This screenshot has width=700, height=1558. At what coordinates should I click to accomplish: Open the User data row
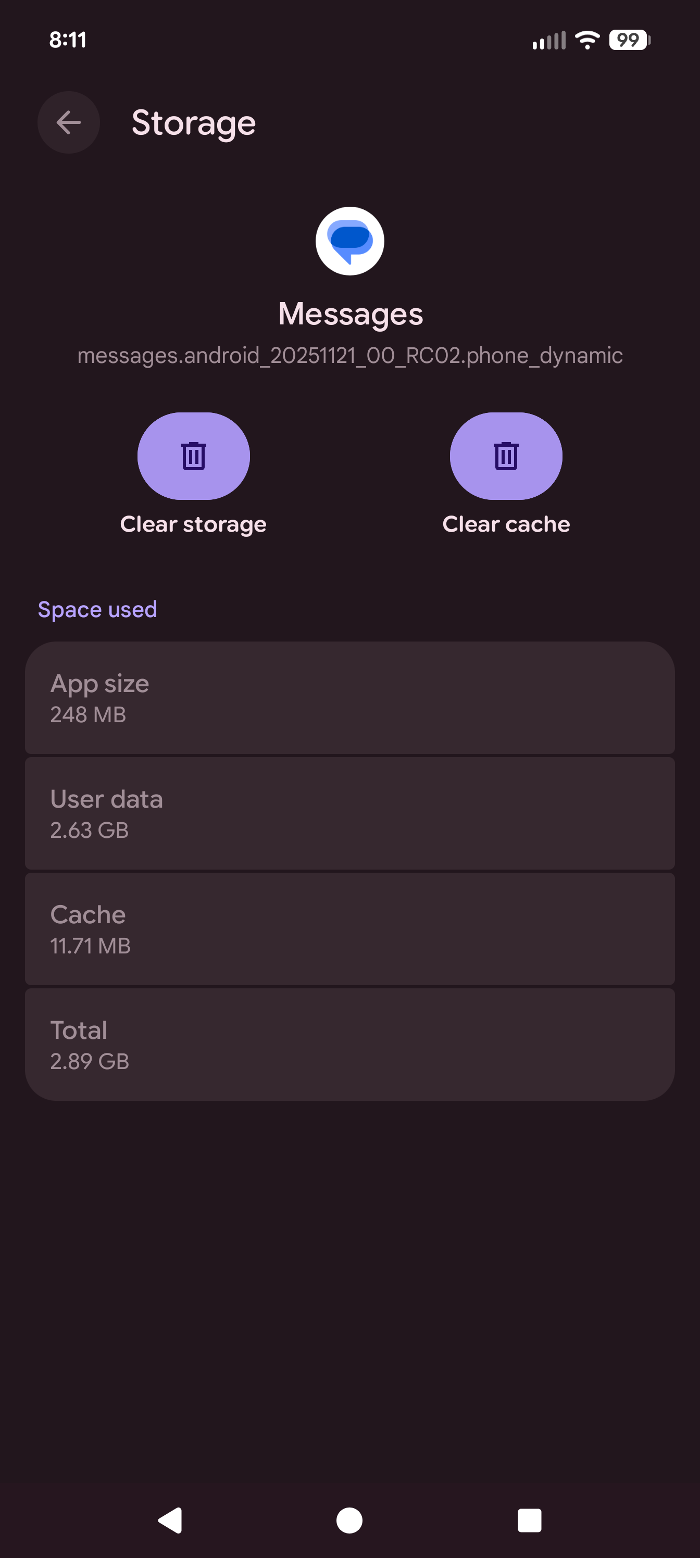[349, 813]
